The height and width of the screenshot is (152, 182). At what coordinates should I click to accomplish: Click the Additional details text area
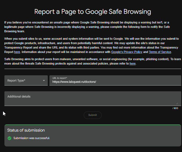click(x=93, y=98)
